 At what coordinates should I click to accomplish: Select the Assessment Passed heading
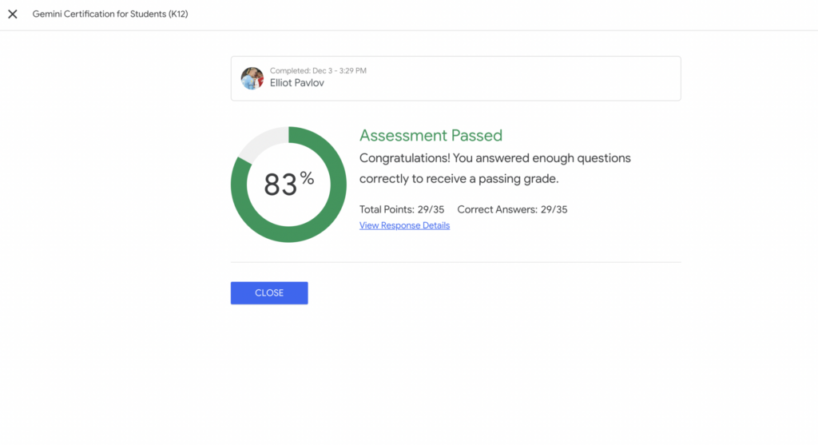click(x=431, y=136)
